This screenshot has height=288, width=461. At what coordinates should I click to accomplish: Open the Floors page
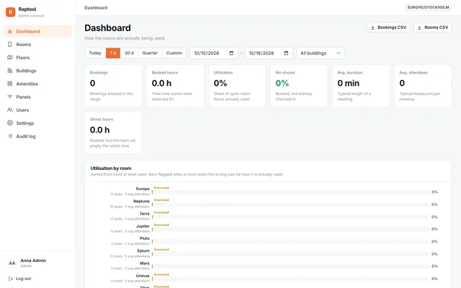(x=37, y=58)
